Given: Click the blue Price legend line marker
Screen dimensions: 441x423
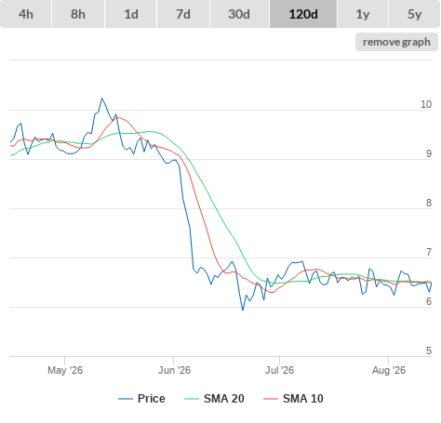Looking at the screenshot, I should (126, 399).
